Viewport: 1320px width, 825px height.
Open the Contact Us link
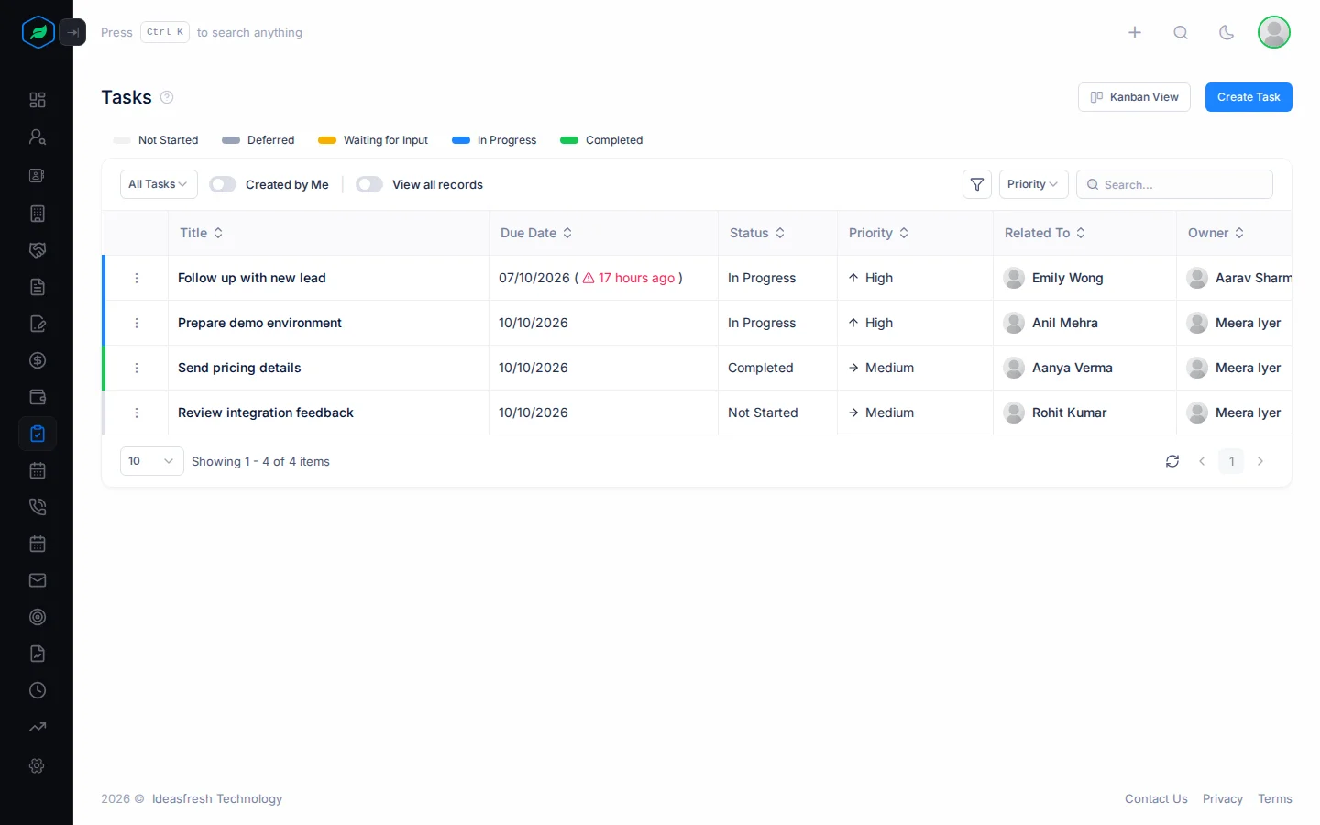(x=1156, y=798)
